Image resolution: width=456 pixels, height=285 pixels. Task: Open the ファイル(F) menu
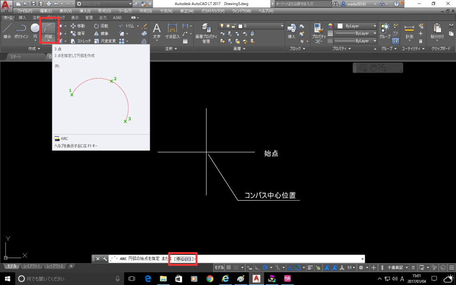(x=25, y=11)
